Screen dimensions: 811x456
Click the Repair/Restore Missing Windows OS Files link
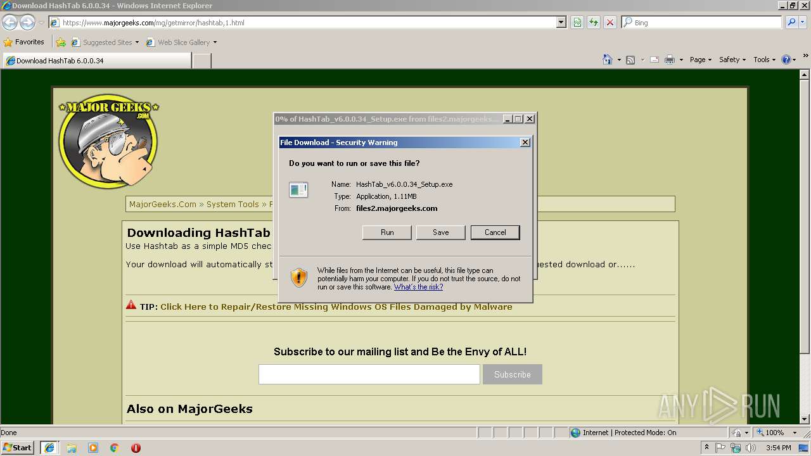pos(336,307)
